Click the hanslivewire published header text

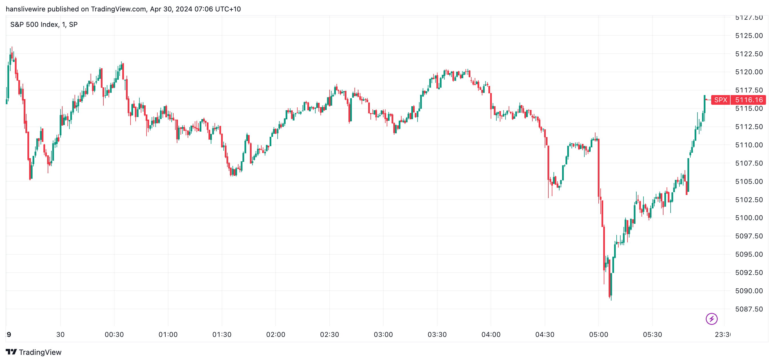click(x=123, y=9)
